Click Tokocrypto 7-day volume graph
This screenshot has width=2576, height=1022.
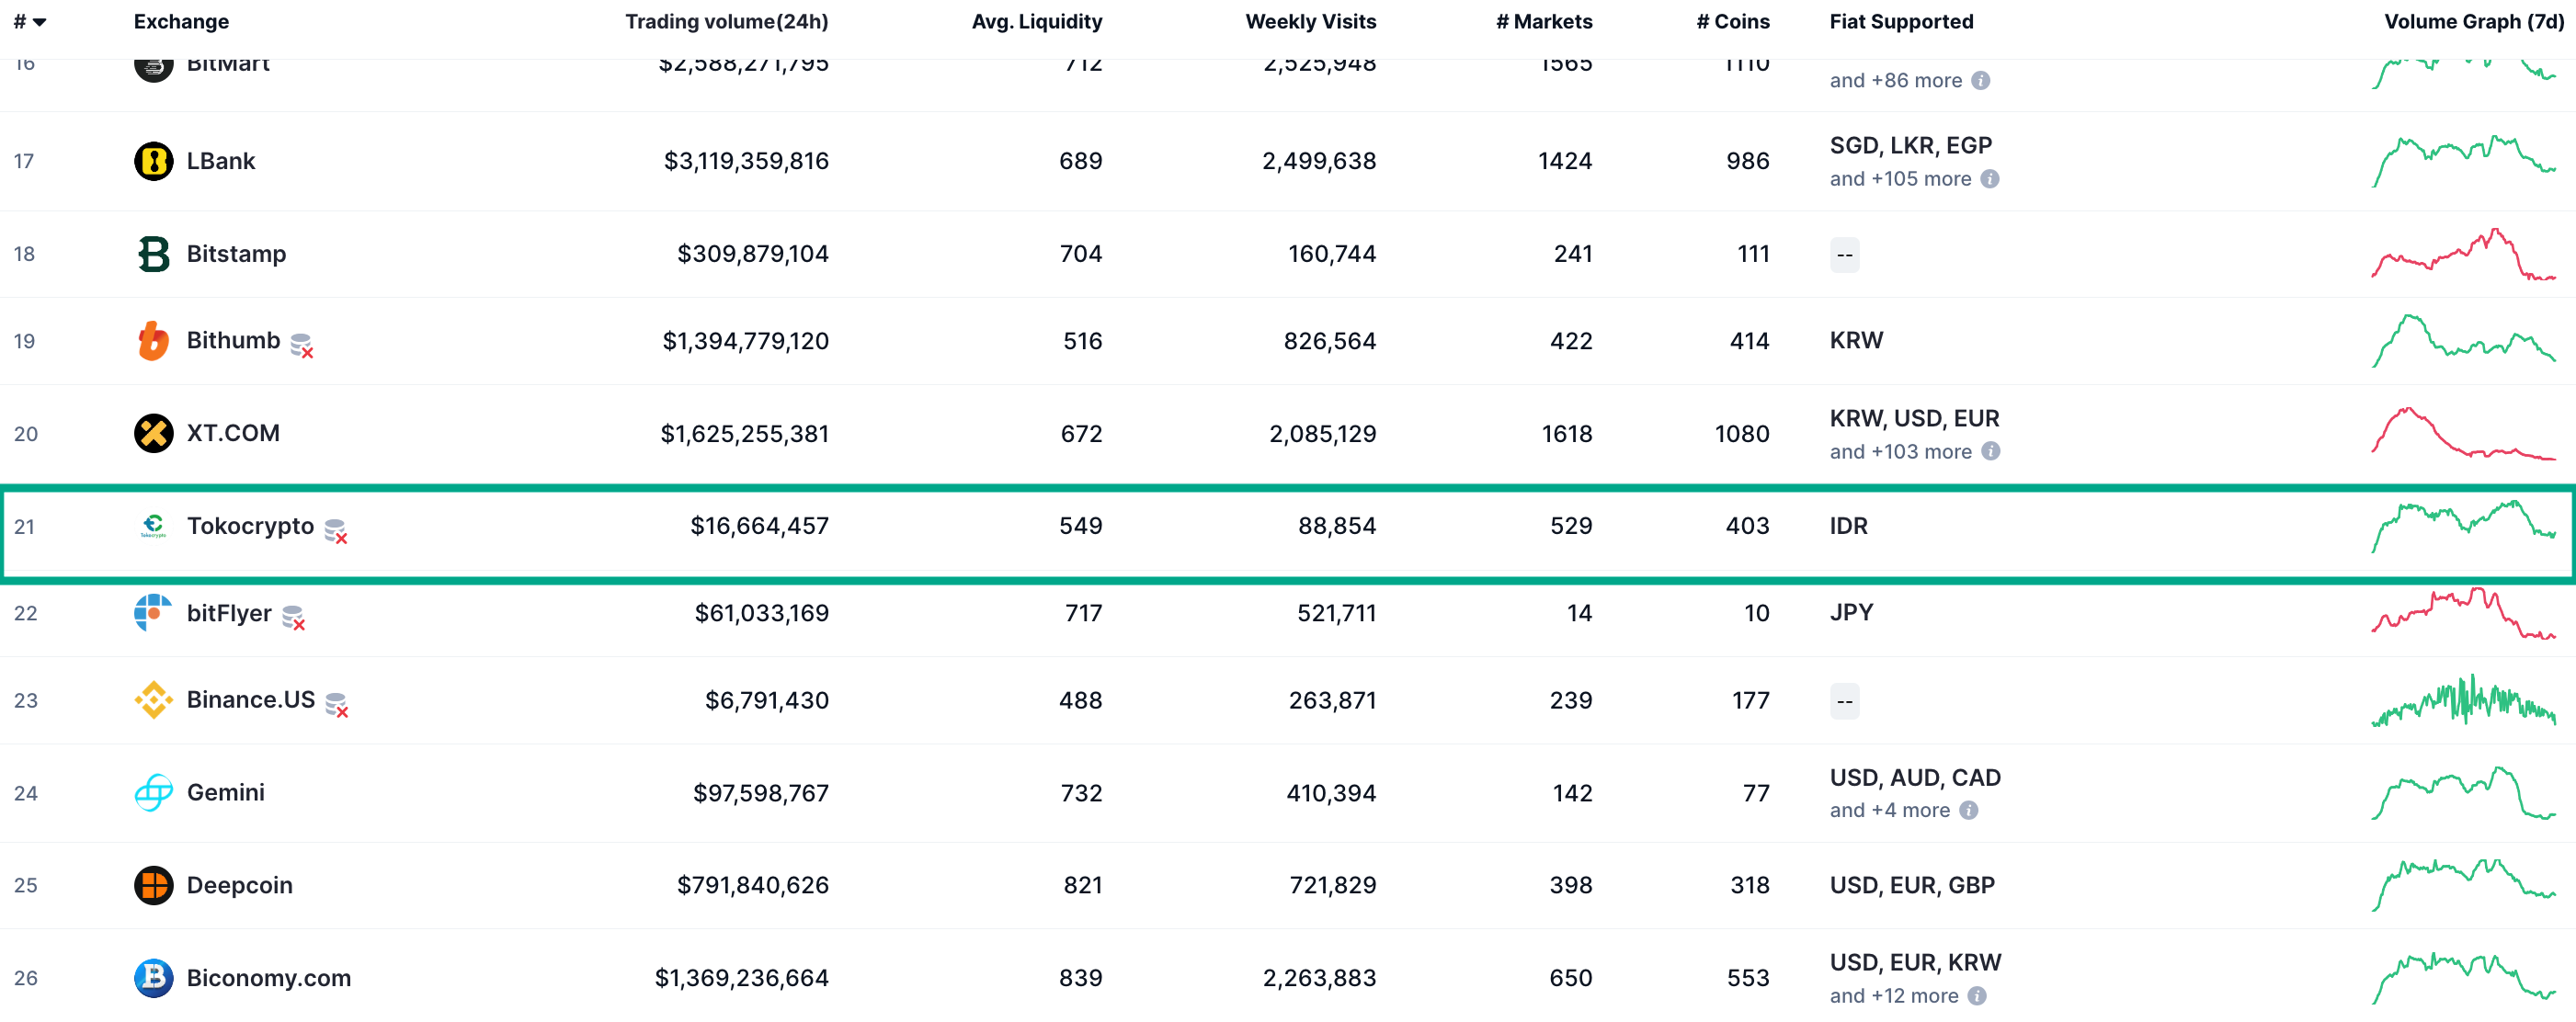2463,526
